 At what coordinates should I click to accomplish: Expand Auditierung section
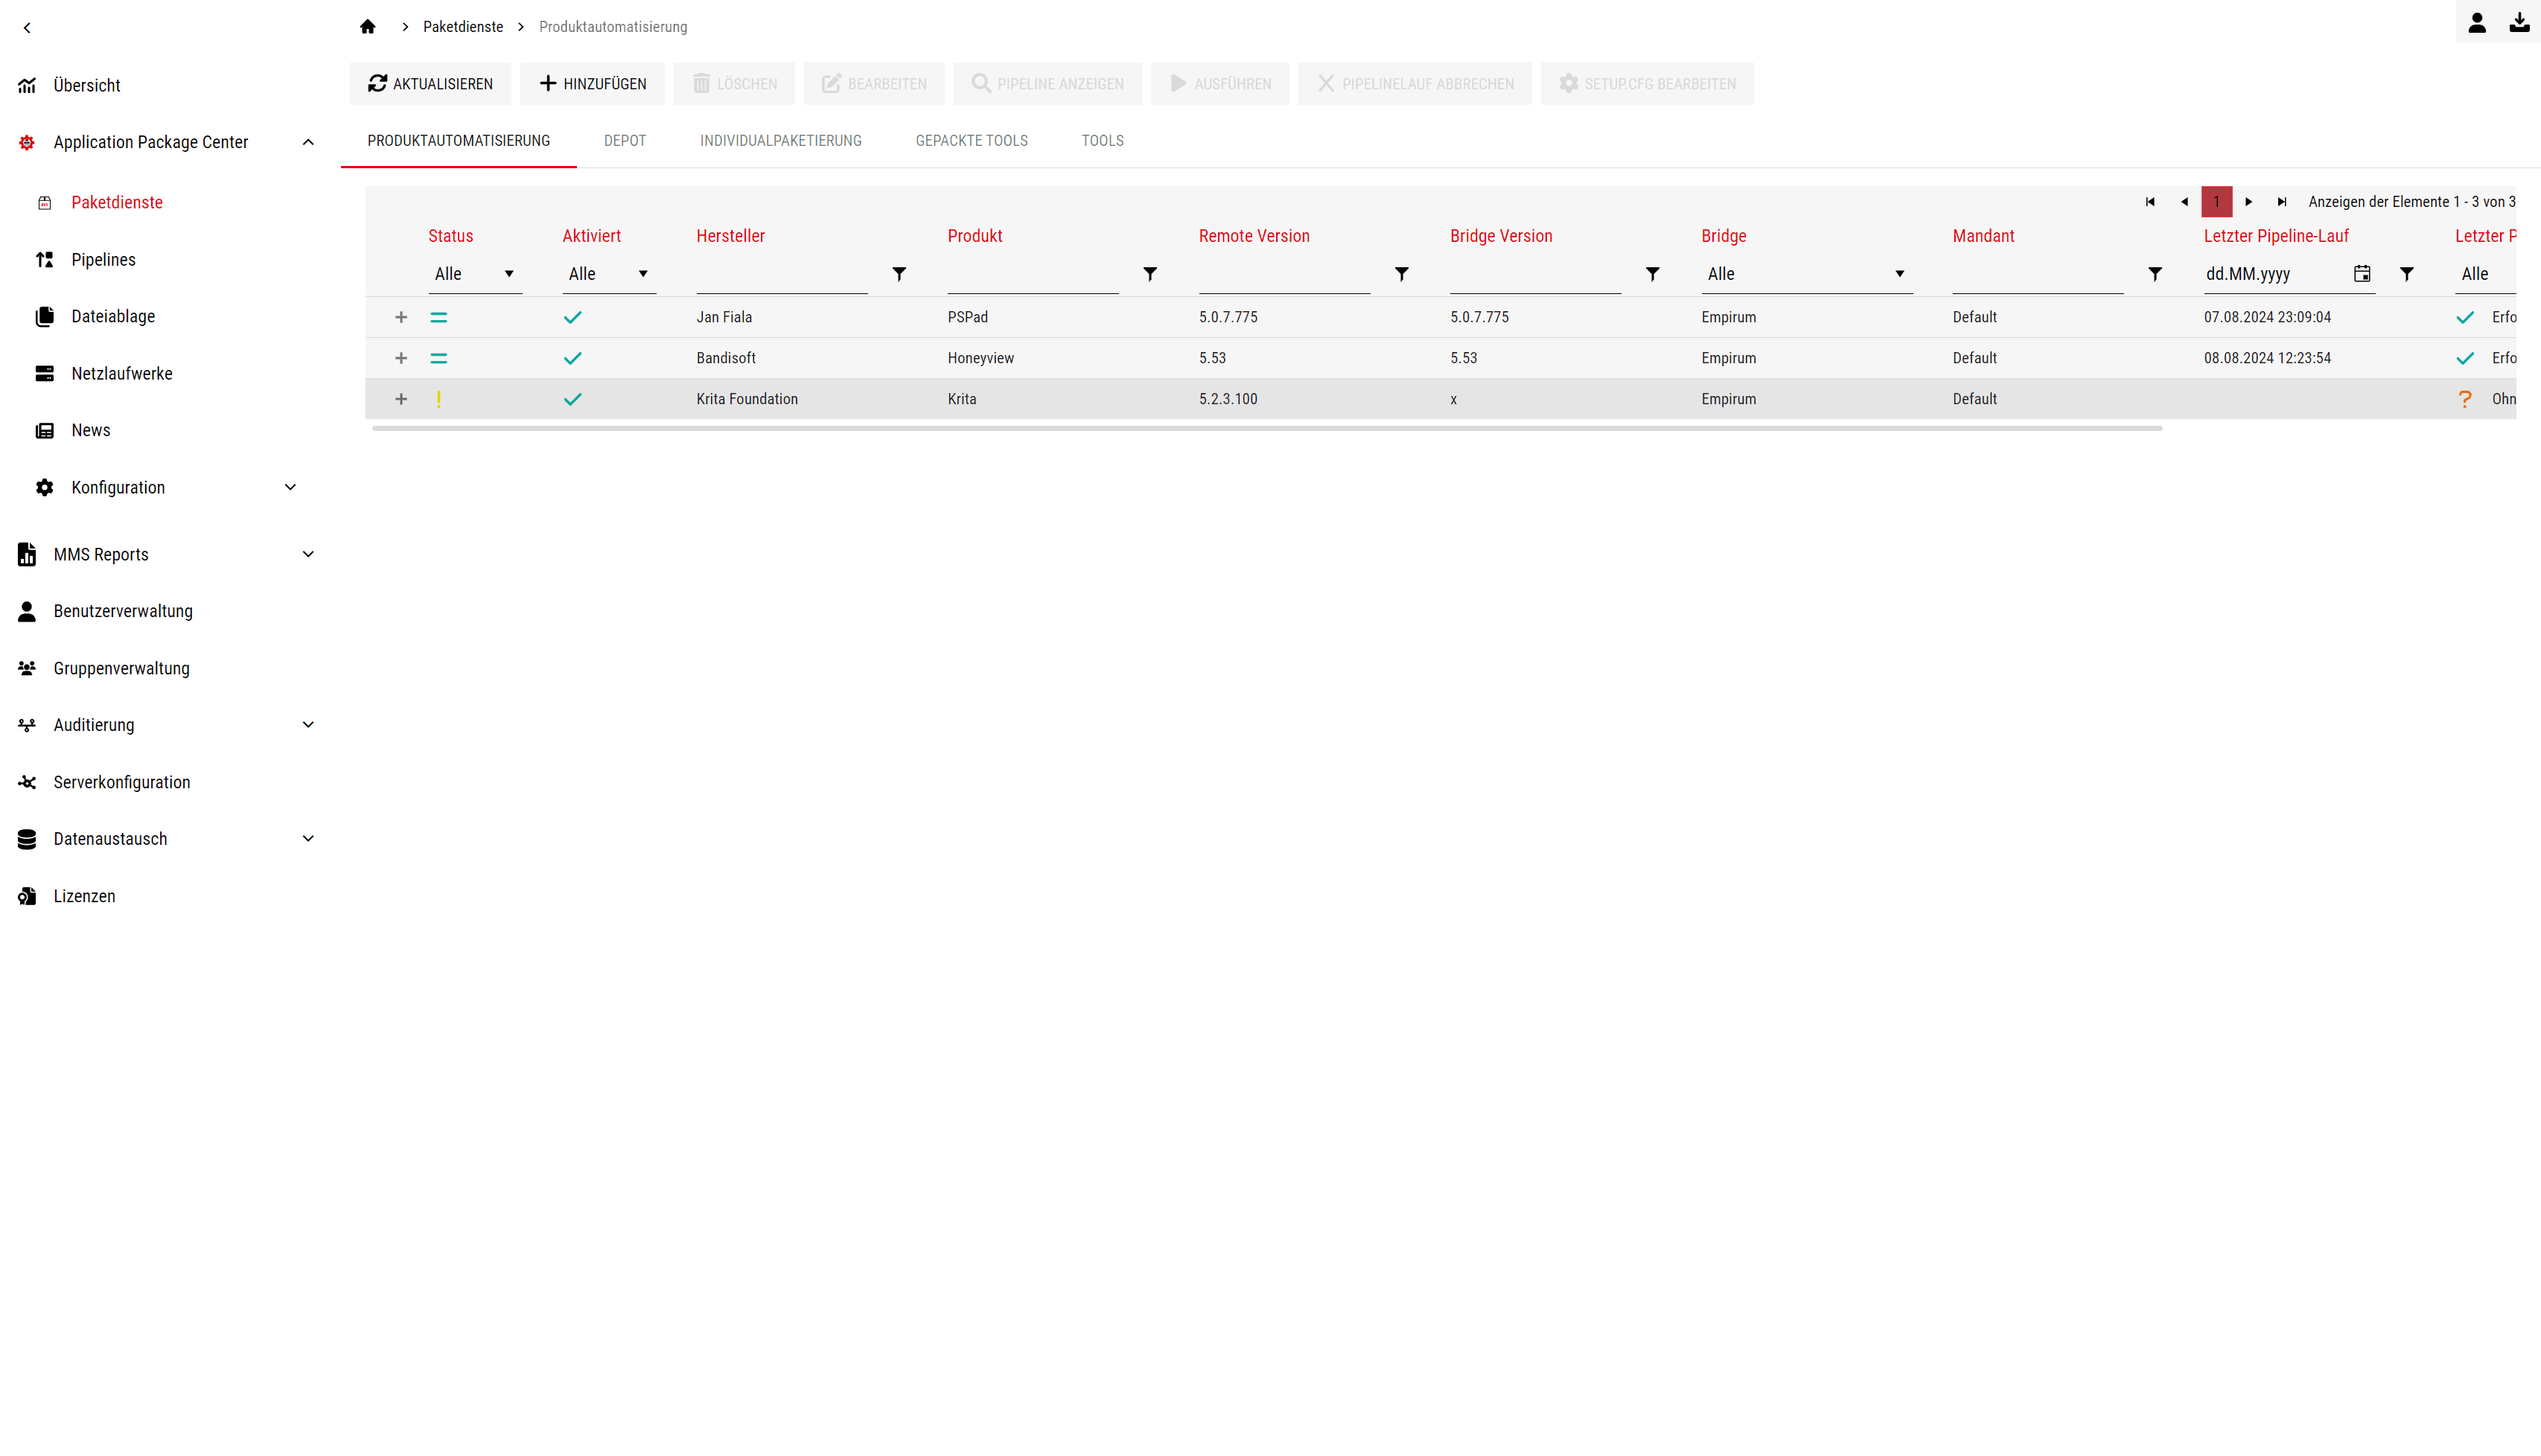(x=308, y=726)
